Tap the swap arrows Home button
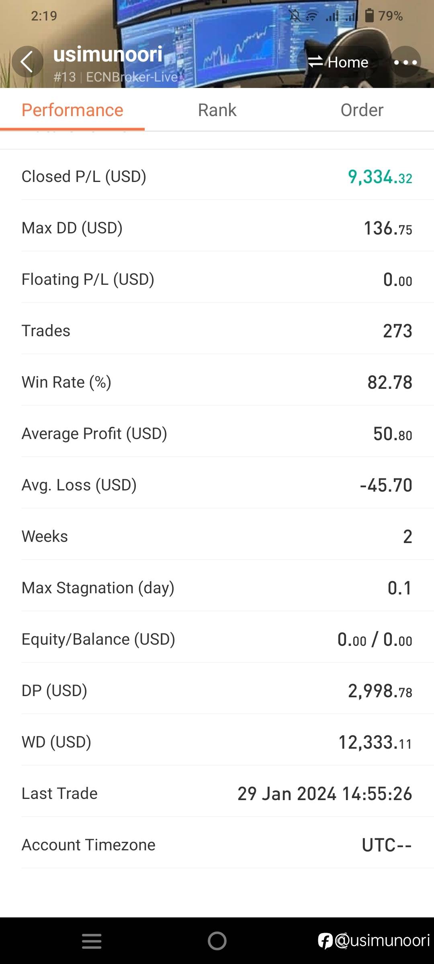Viewport: 434px width, 964px height. coord(338,62)
